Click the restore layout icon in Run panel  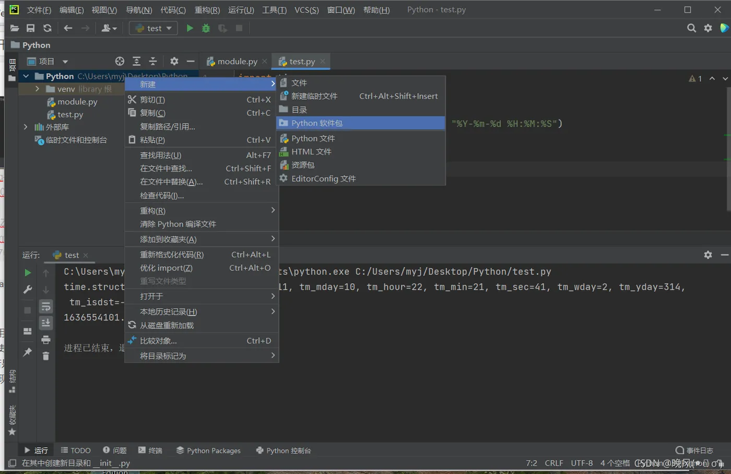[x=28, y=331]
